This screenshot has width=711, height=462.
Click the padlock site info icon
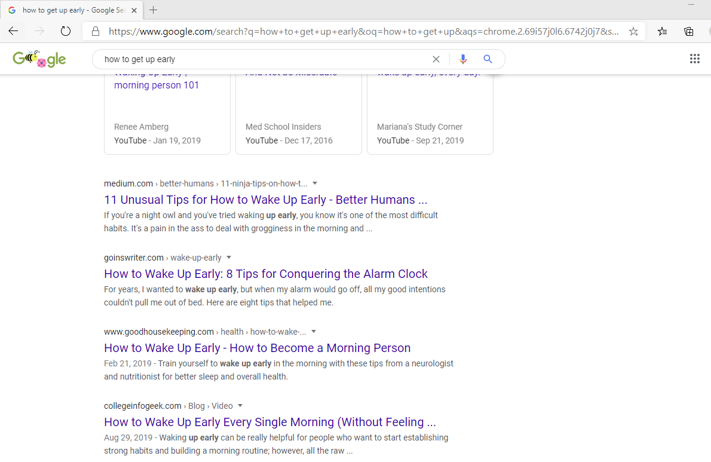95,31
